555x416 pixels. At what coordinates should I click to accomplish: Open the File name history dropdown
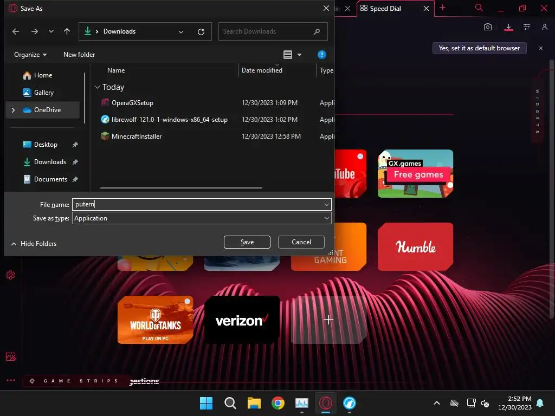[x=327, y=204]
